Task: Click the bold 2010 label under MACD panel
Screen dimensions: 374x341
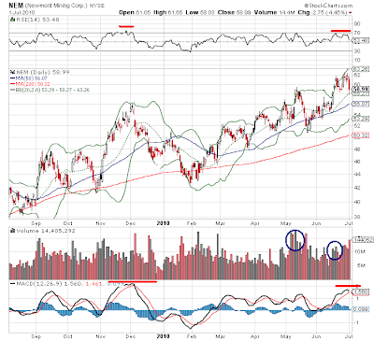Action: coord(163,336)
